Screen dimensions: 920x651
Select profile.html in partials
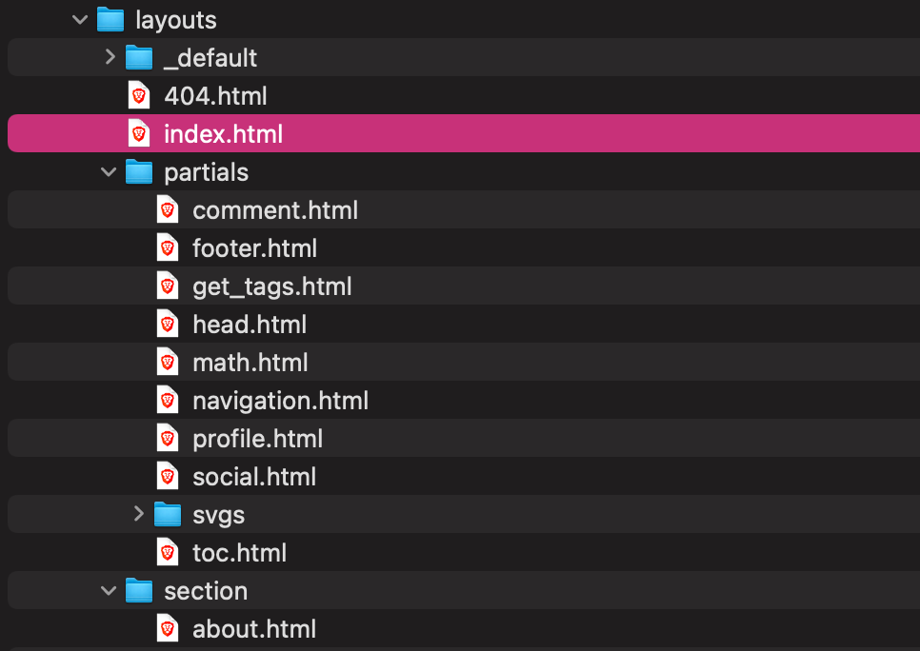[x=257, y=438]
